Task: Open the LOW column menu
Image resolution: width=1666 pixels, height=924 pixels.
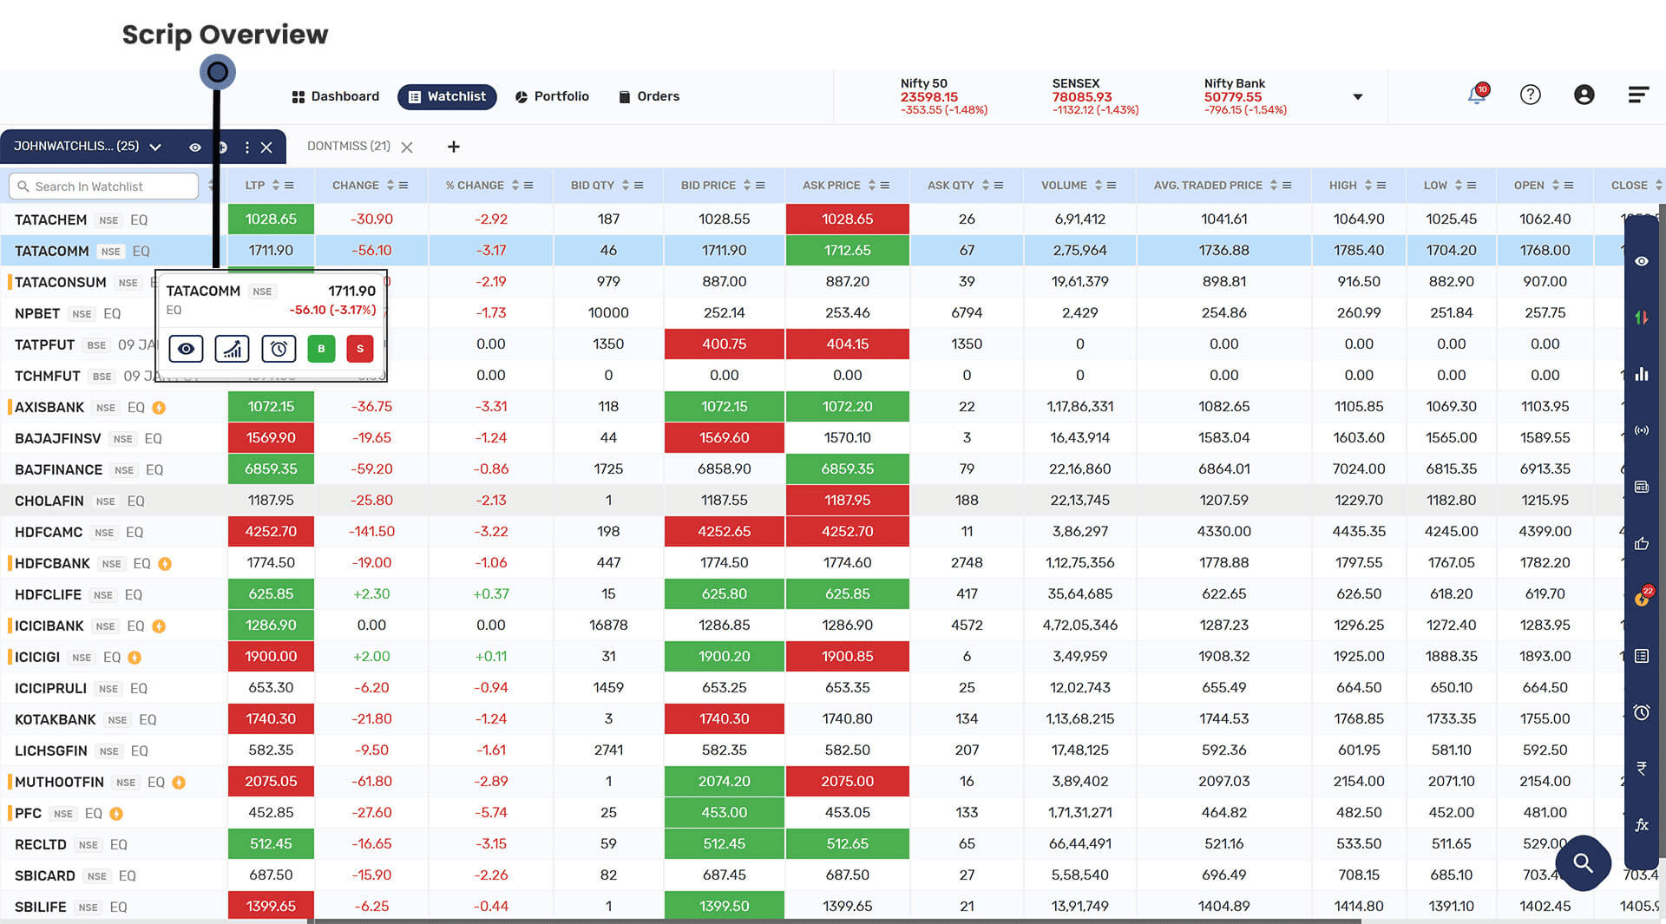Action: (1472, 186)
